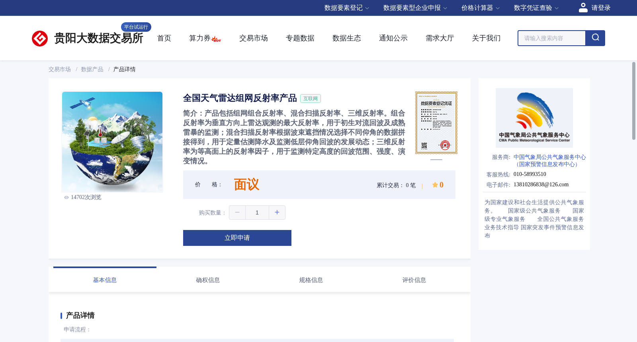The height and width of the screenshot is (342, 637).
Task: Go to the 首页 nav item
Action: [164, 38]
